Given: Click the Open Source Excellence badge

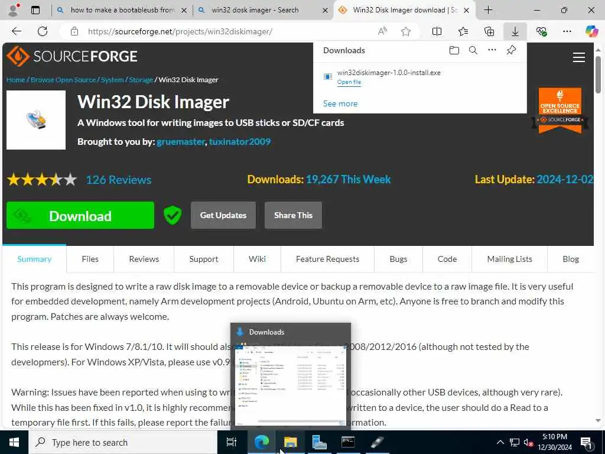Looking at the screenshot, I should (x=560, y=111).
